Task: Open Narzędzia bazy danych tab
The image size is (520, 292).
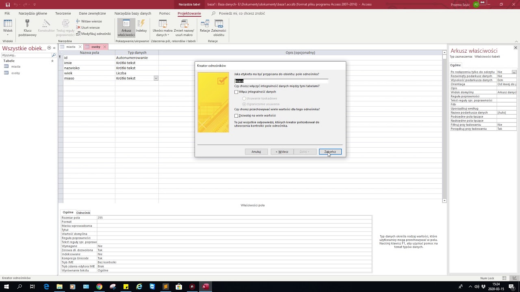Action: 133,13
